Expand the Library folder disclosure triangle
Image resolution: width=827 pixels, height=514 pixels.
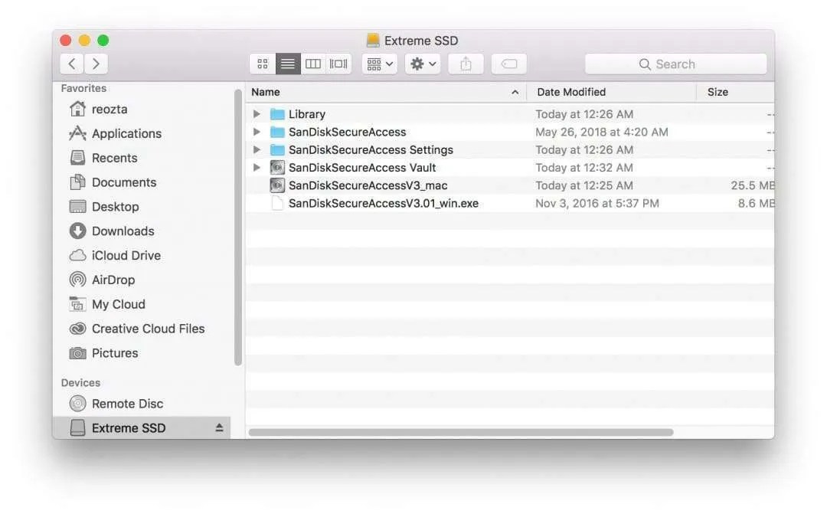click(x=257, y=114)
